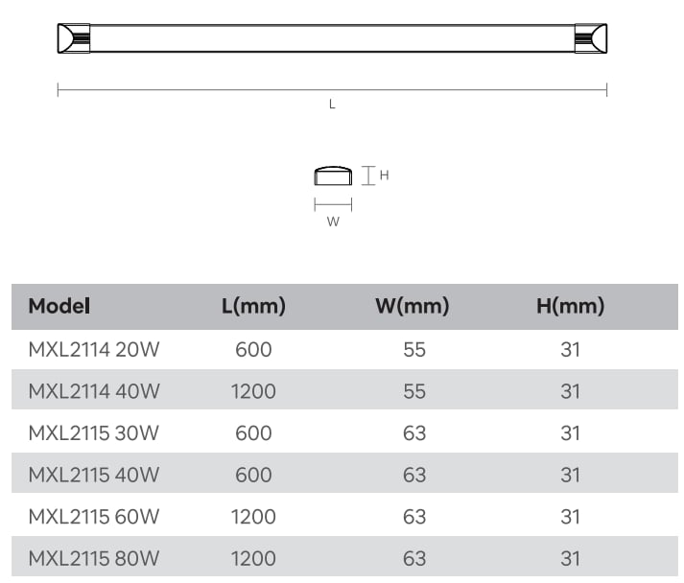This screenshot has width=684, height=583.
Task: Select the H(mm) column header
Action: point(571,306)
